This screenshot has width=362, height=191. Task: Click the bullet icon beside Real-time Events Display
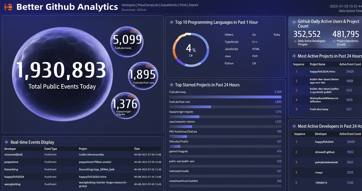click(7, 142)
